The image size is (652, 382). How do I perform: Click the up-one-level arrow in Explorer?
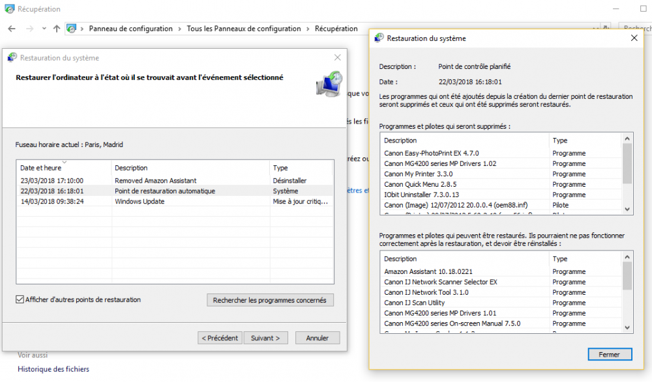[57, 29]
